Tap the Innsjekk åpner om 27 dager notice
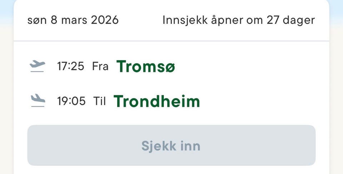This screenshot has height=174, width=343. (x=239, y=20)
